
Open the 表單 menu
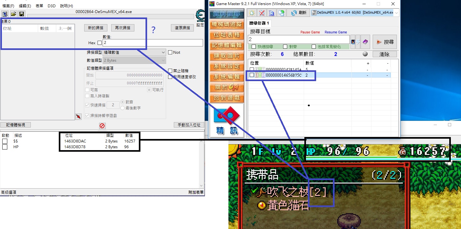[x=39, y=6]
